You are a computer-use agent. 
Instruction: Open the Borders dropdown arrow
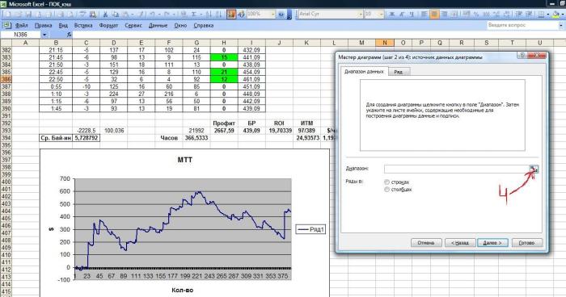(547, 15)
